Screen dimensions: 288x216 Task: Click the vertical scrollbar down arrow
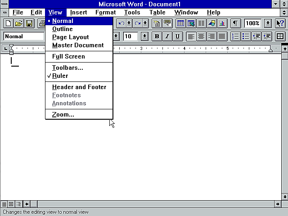coord(285,197)
